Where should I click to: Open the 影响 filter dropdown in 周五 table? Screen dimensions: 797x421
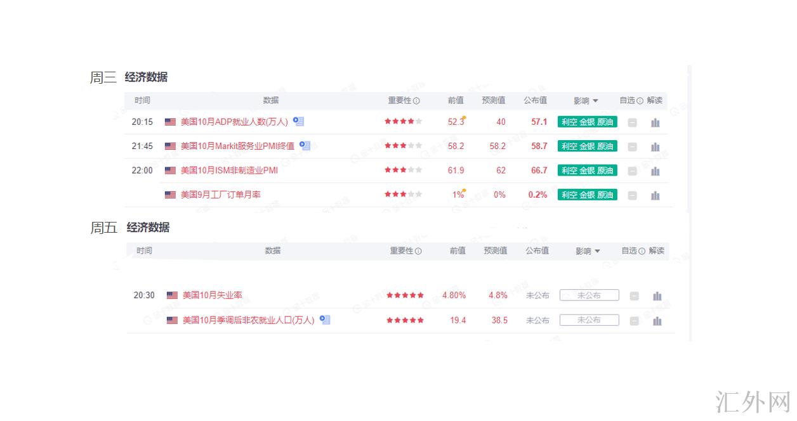[x=588, y=251]
